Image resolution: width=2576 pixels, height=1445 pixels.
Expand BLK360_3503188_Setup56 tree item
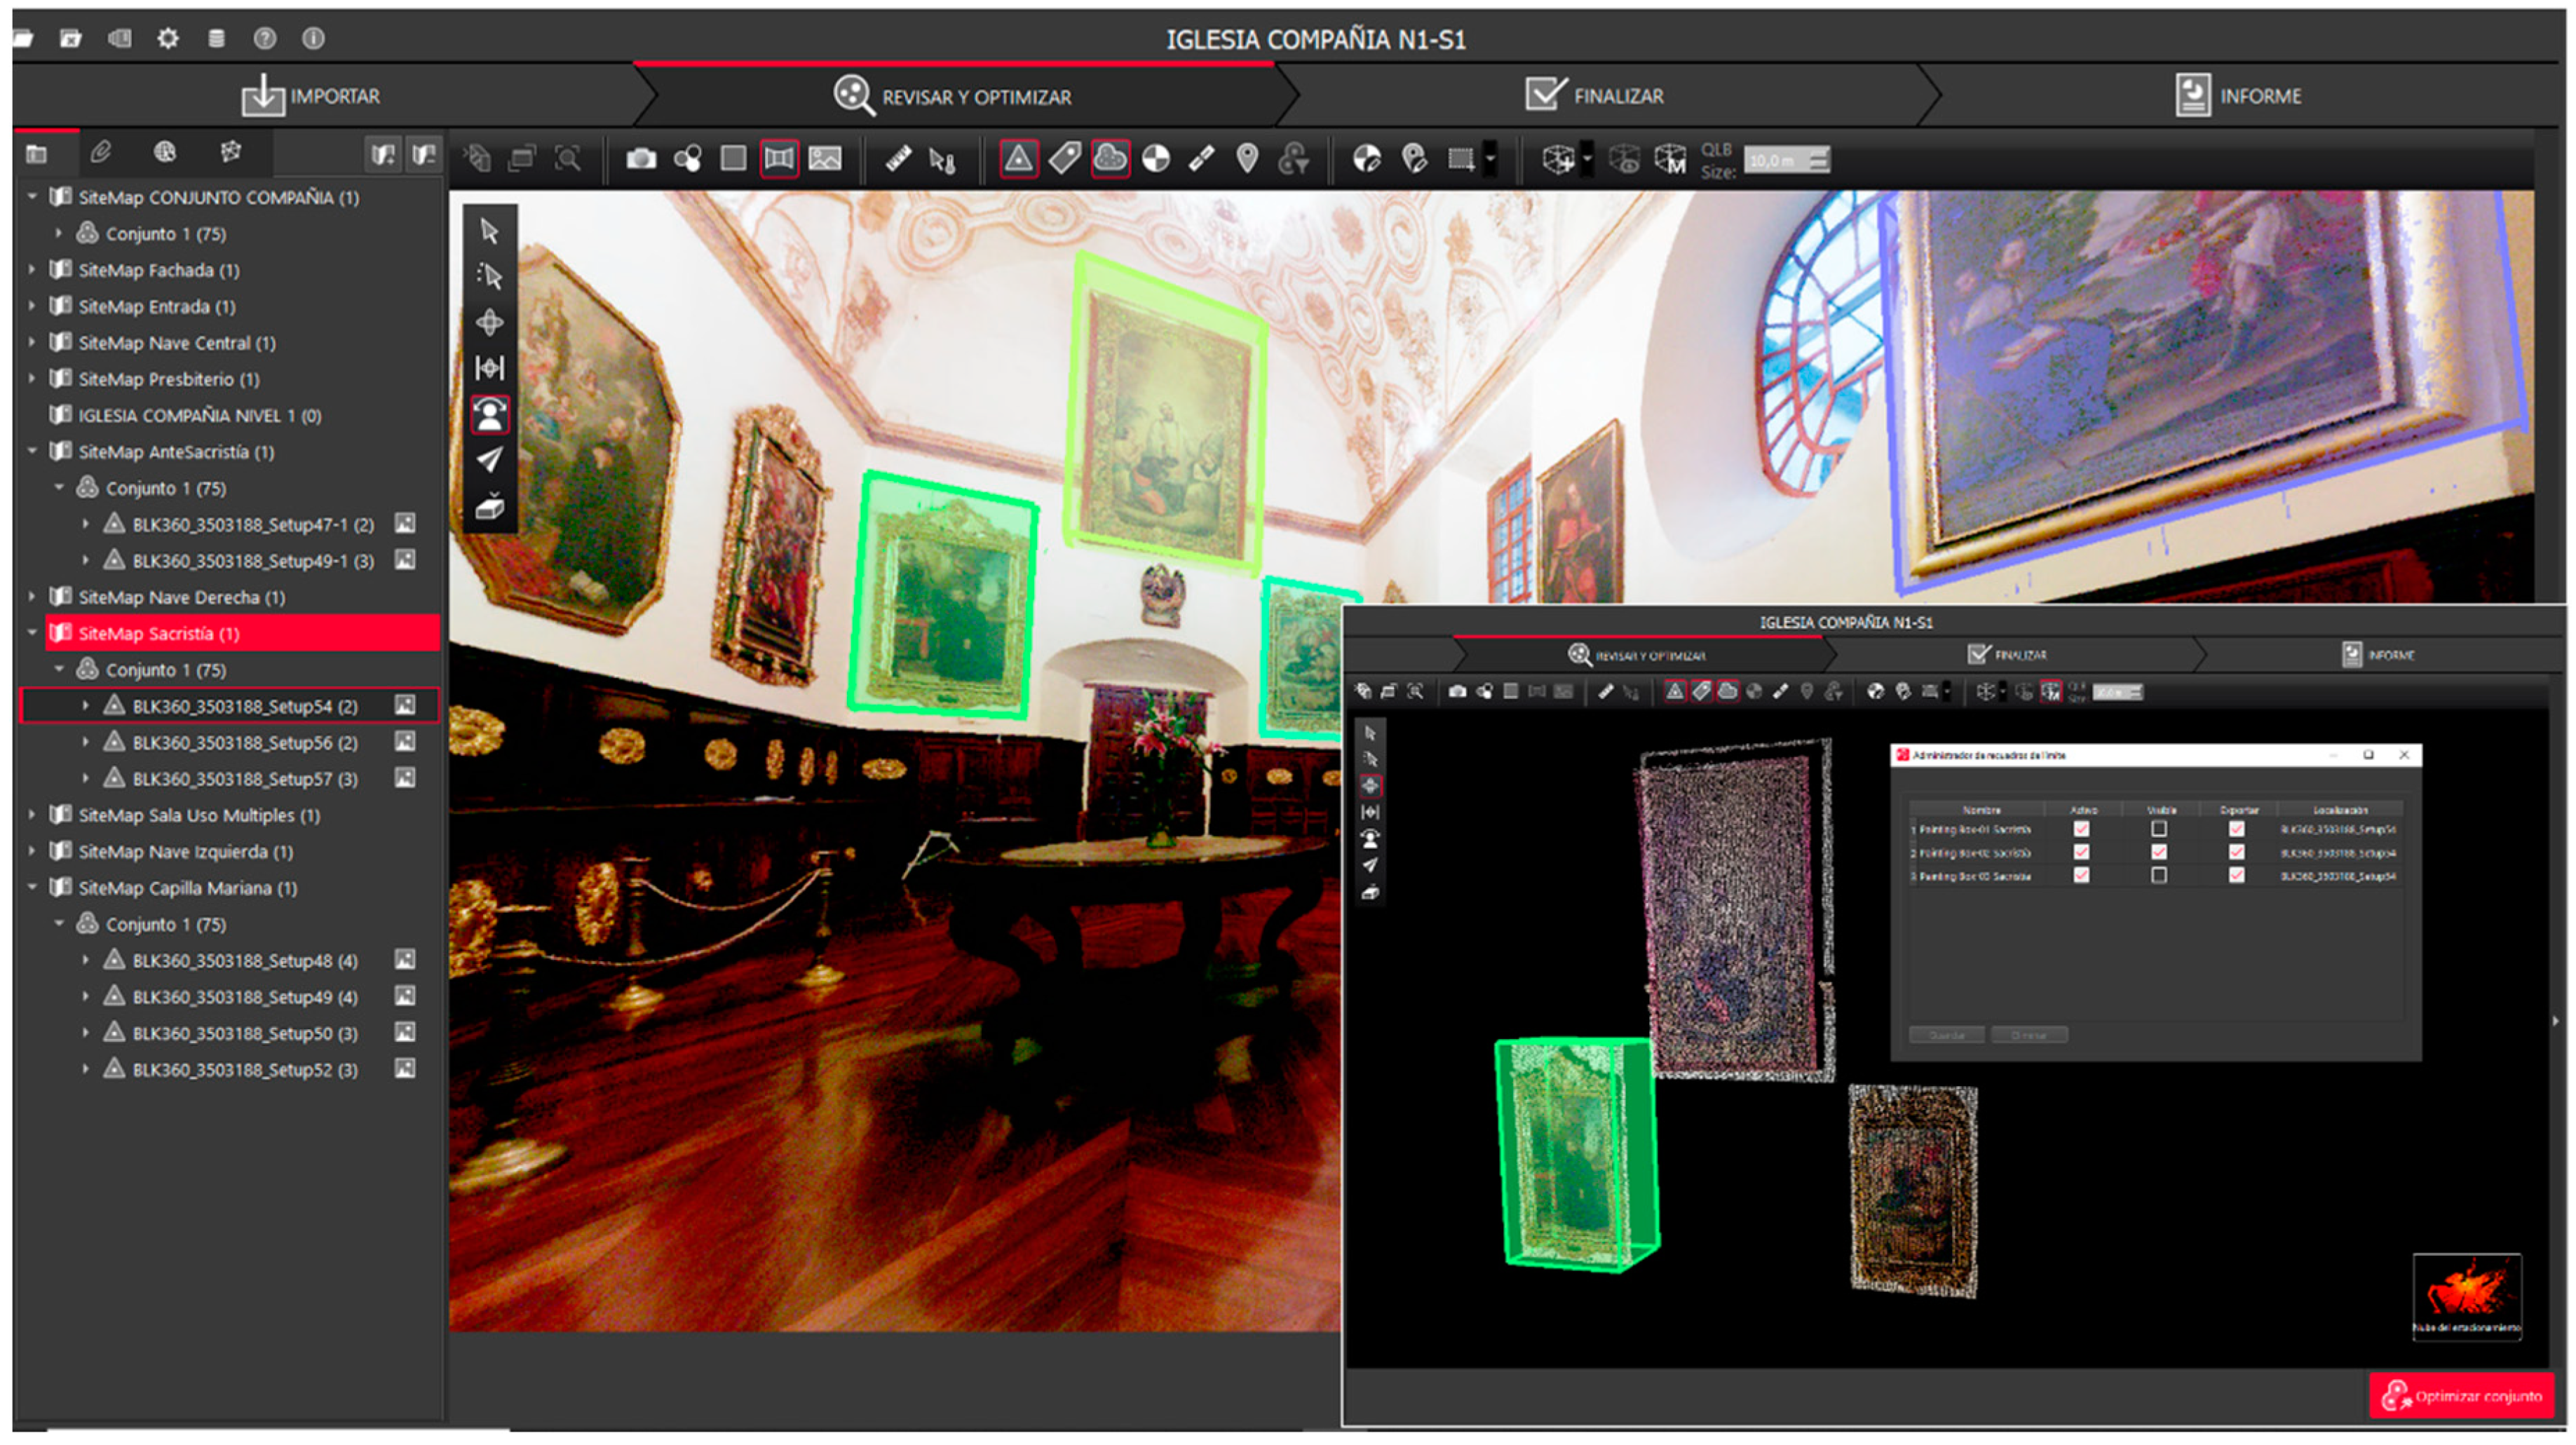pyautogui.click(x=86, y=743)
